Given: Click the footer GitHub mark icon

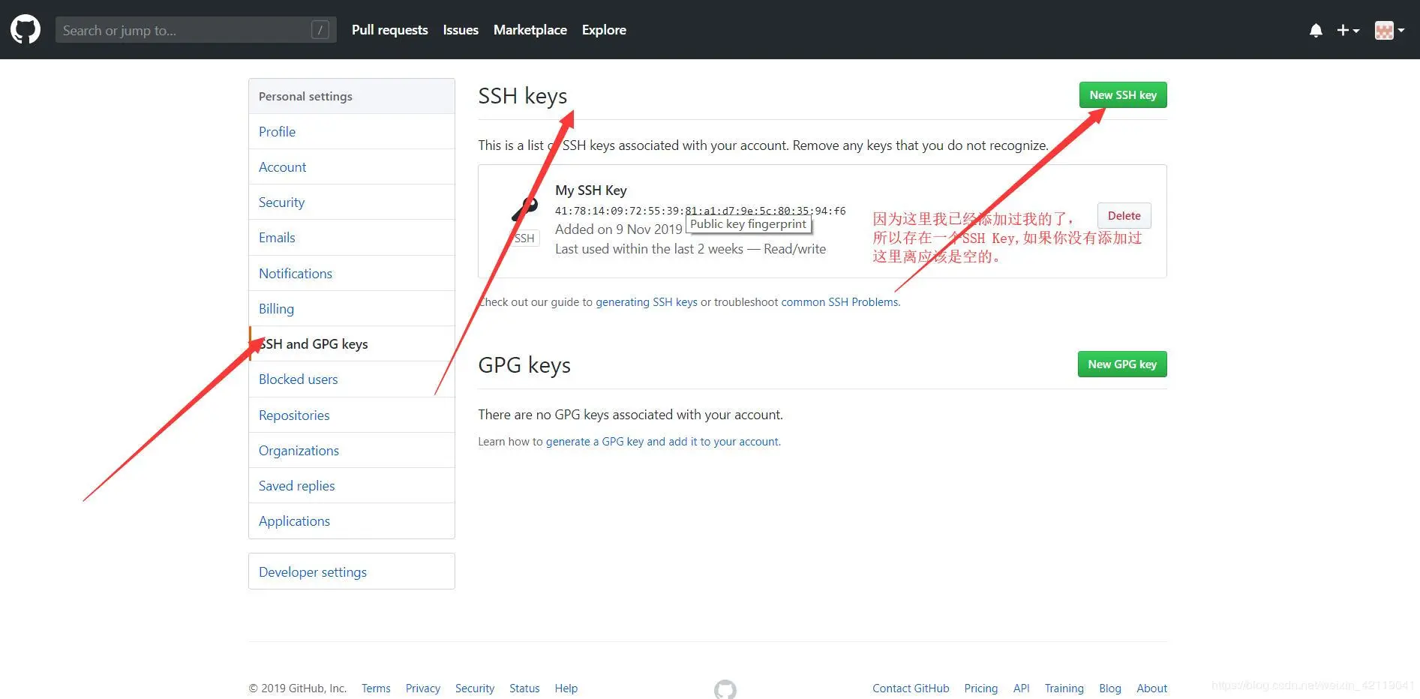Looking at the screenshot, I should [725, 689].
